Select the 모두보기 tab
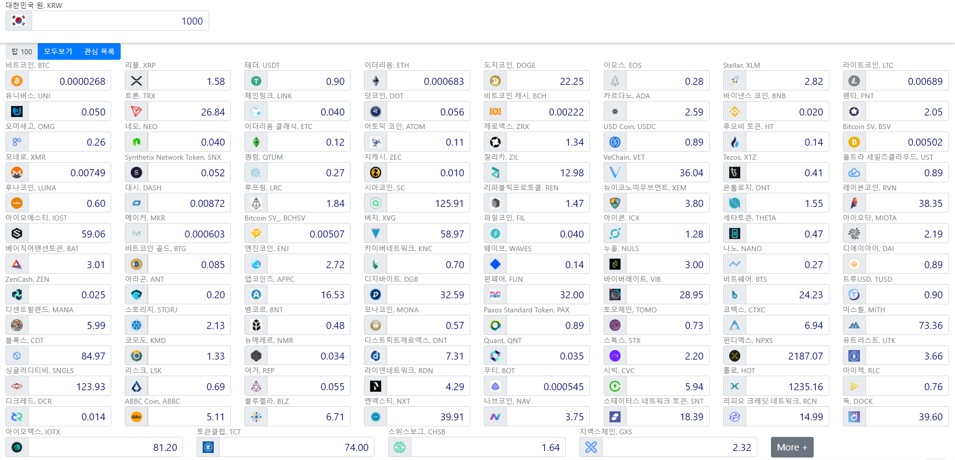 tap(58, 51)
